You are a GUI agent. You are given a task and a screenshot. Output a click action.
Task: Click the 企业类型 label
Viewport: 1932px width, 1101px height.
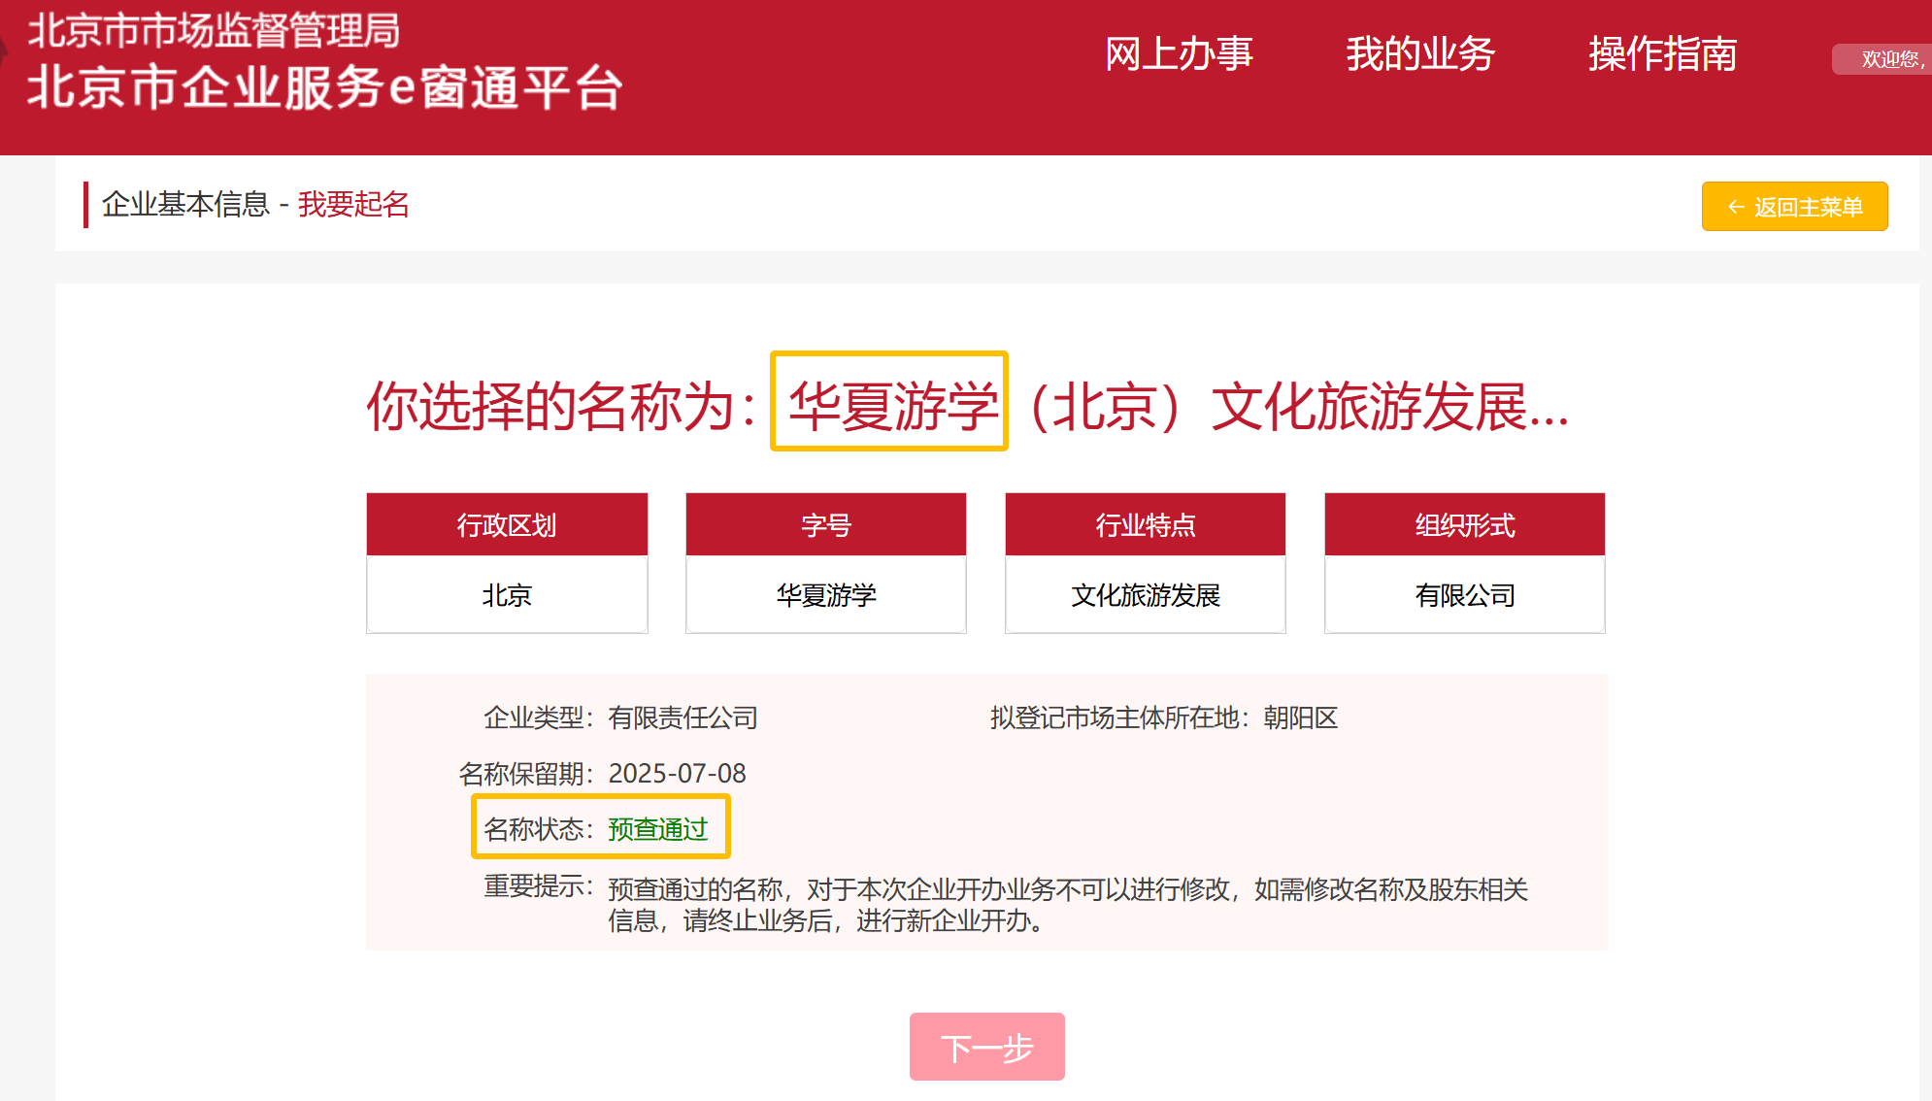[x=538, y=717]
